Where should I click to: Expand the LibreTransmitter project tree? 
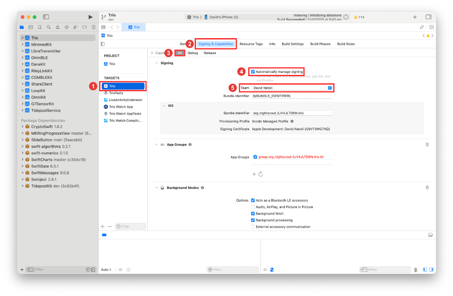click(x=22, y=51)
